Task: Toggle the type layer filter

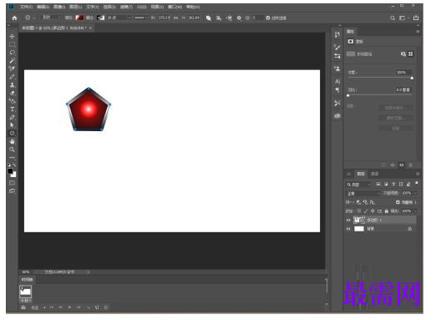Action: click(x=393, y=185)
